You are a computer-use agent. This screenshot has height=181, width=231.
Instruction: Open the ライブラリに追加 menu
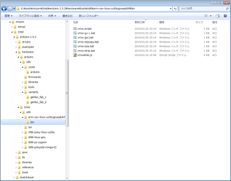(x=30, y=16)
